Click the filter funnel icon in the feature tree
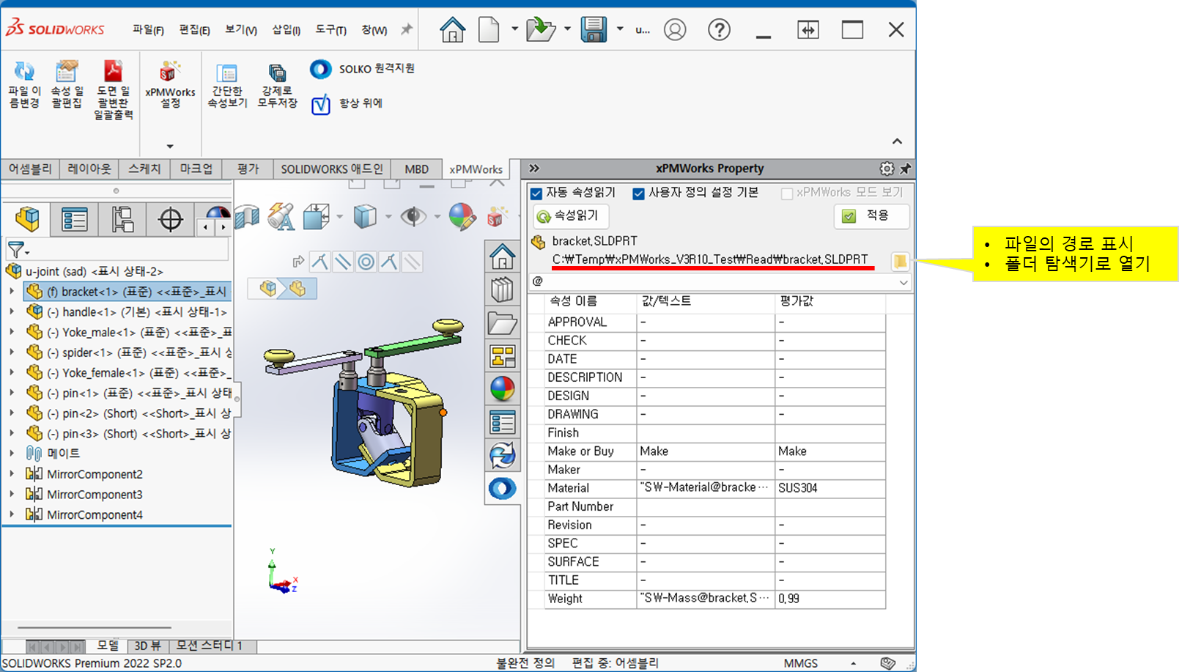 pyautogui.click(x=15, y=250)
